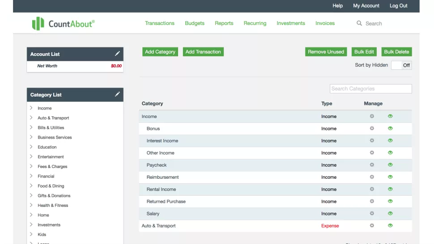
Task: Open gear settings for Paycheck row
Action: (x=372, y=165)
